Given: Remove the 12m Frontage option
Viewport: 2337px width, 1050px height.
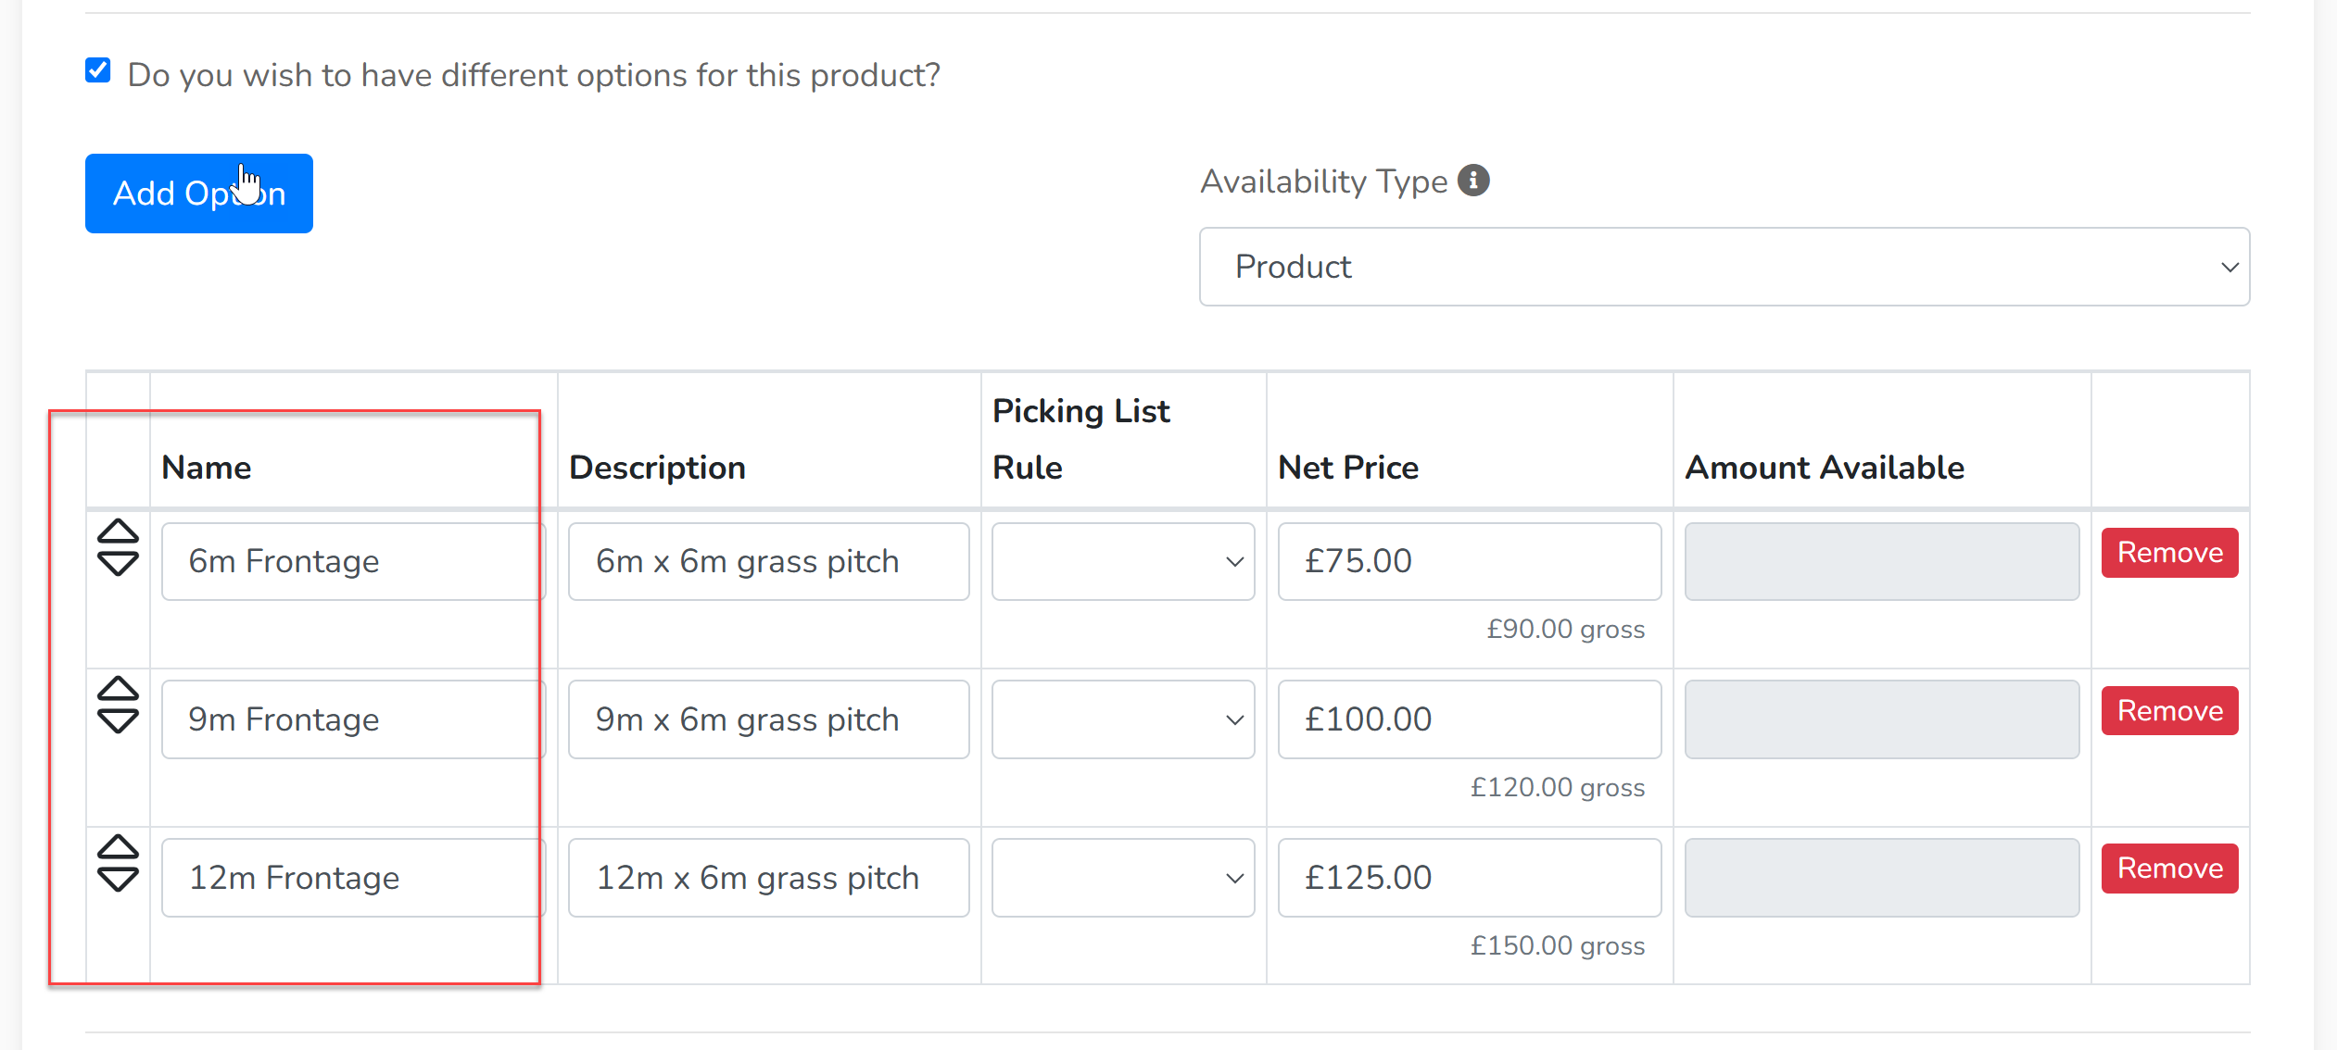Looking at the screenshot, I should click(x=2169, y=869).
